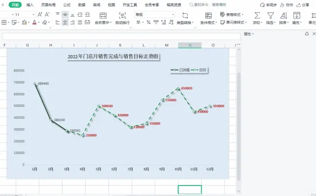
Task: Click the vertical scrollbar thumb
Action: pos(238,126)
